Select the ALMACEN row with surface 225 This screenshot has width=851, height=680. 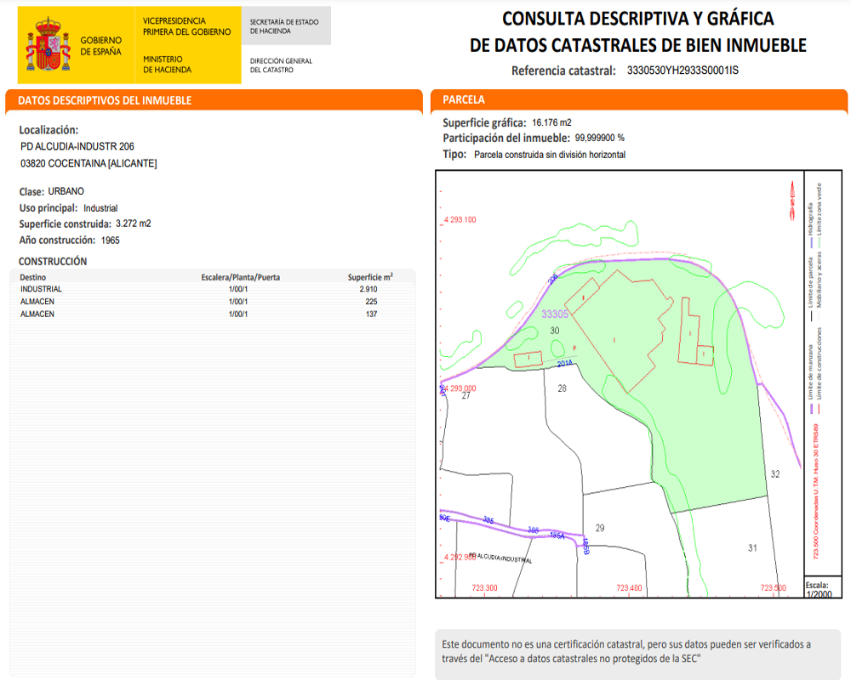(x=213, y=302)
